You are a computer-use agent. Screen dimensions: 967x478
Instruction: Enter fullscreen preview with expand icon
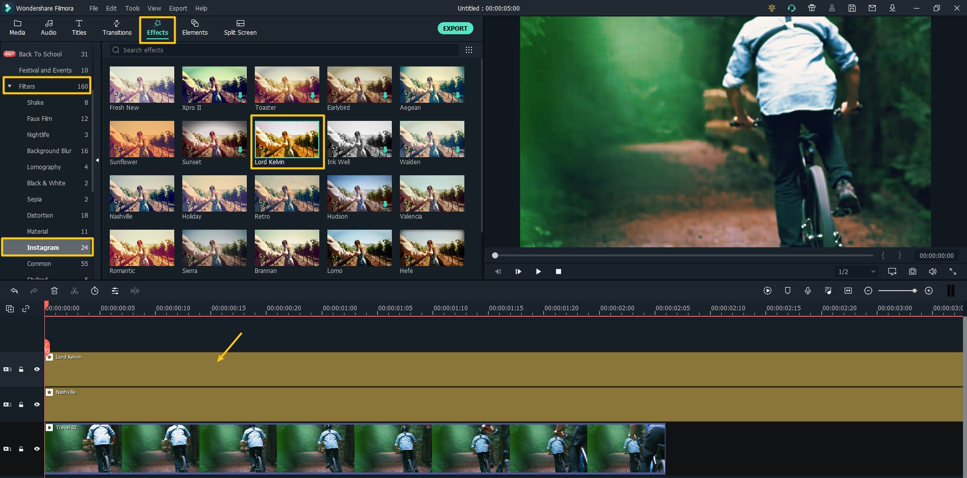(953, 271)
